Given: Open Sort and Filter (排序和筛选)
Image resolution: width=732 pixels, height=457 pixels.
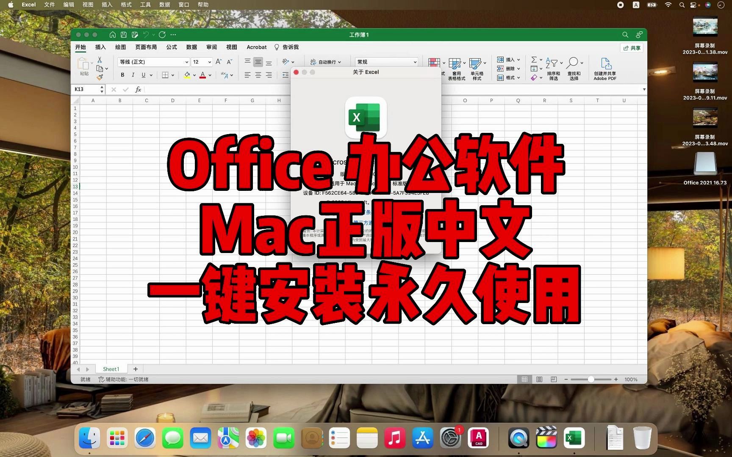Looking at the screenshot, I should click(x=554, y=69).
